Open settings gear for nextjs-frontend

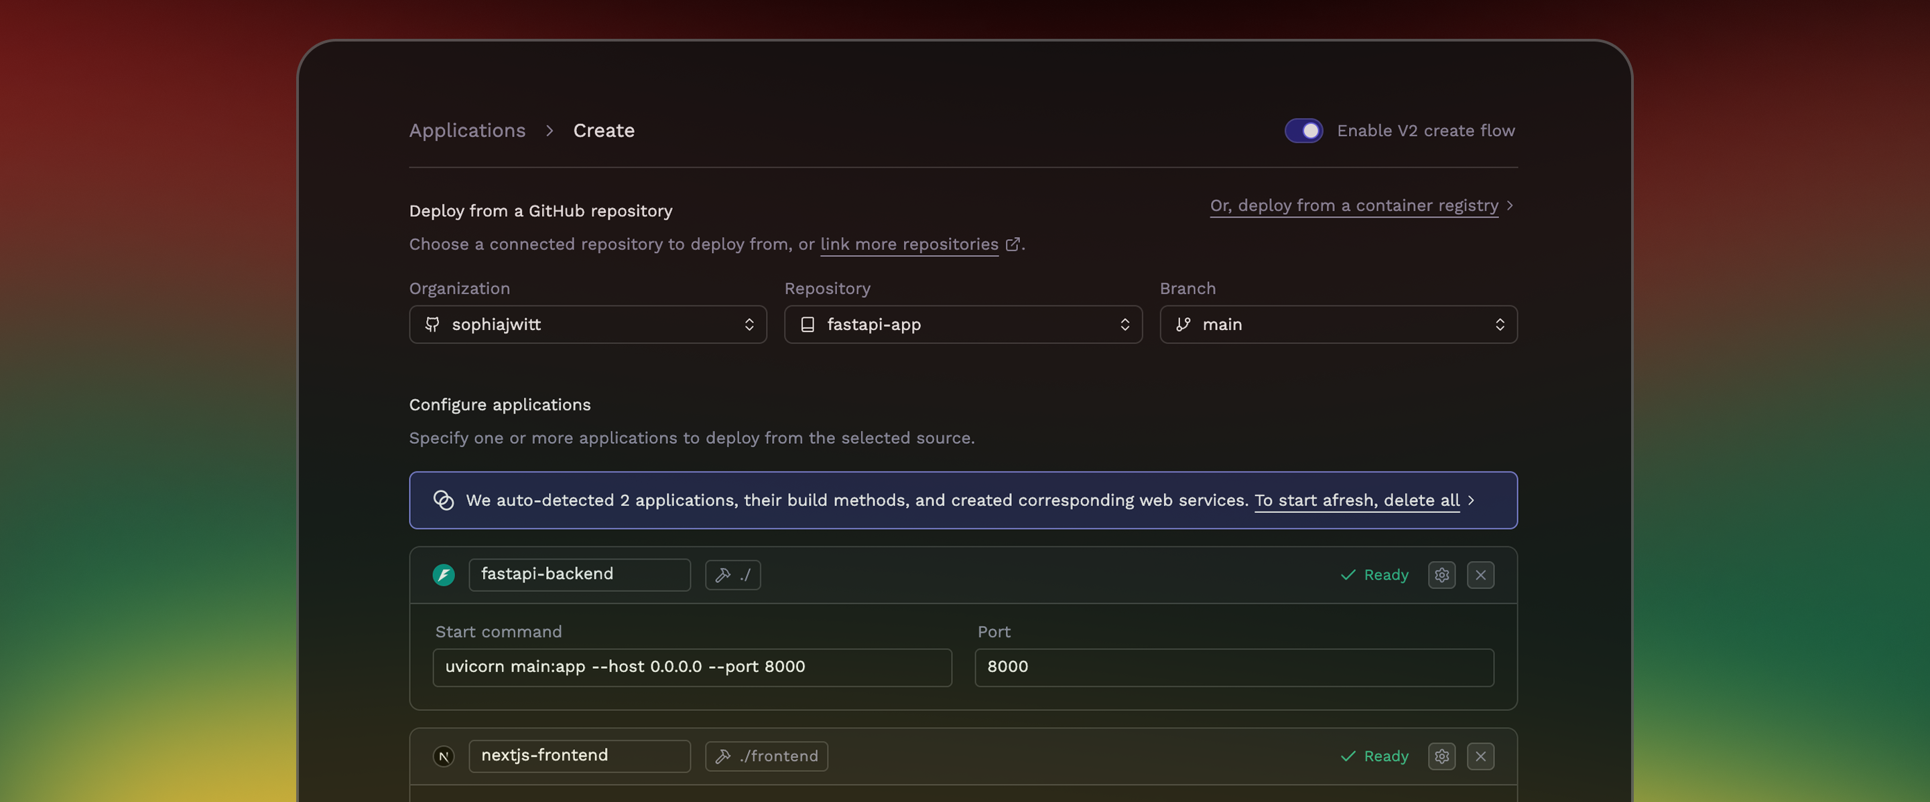(1441, 756)
